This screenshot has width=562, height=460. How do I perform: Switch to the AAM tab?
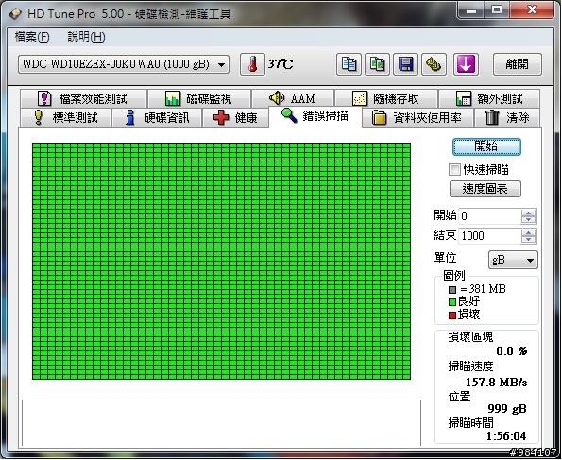click(293, 98)
